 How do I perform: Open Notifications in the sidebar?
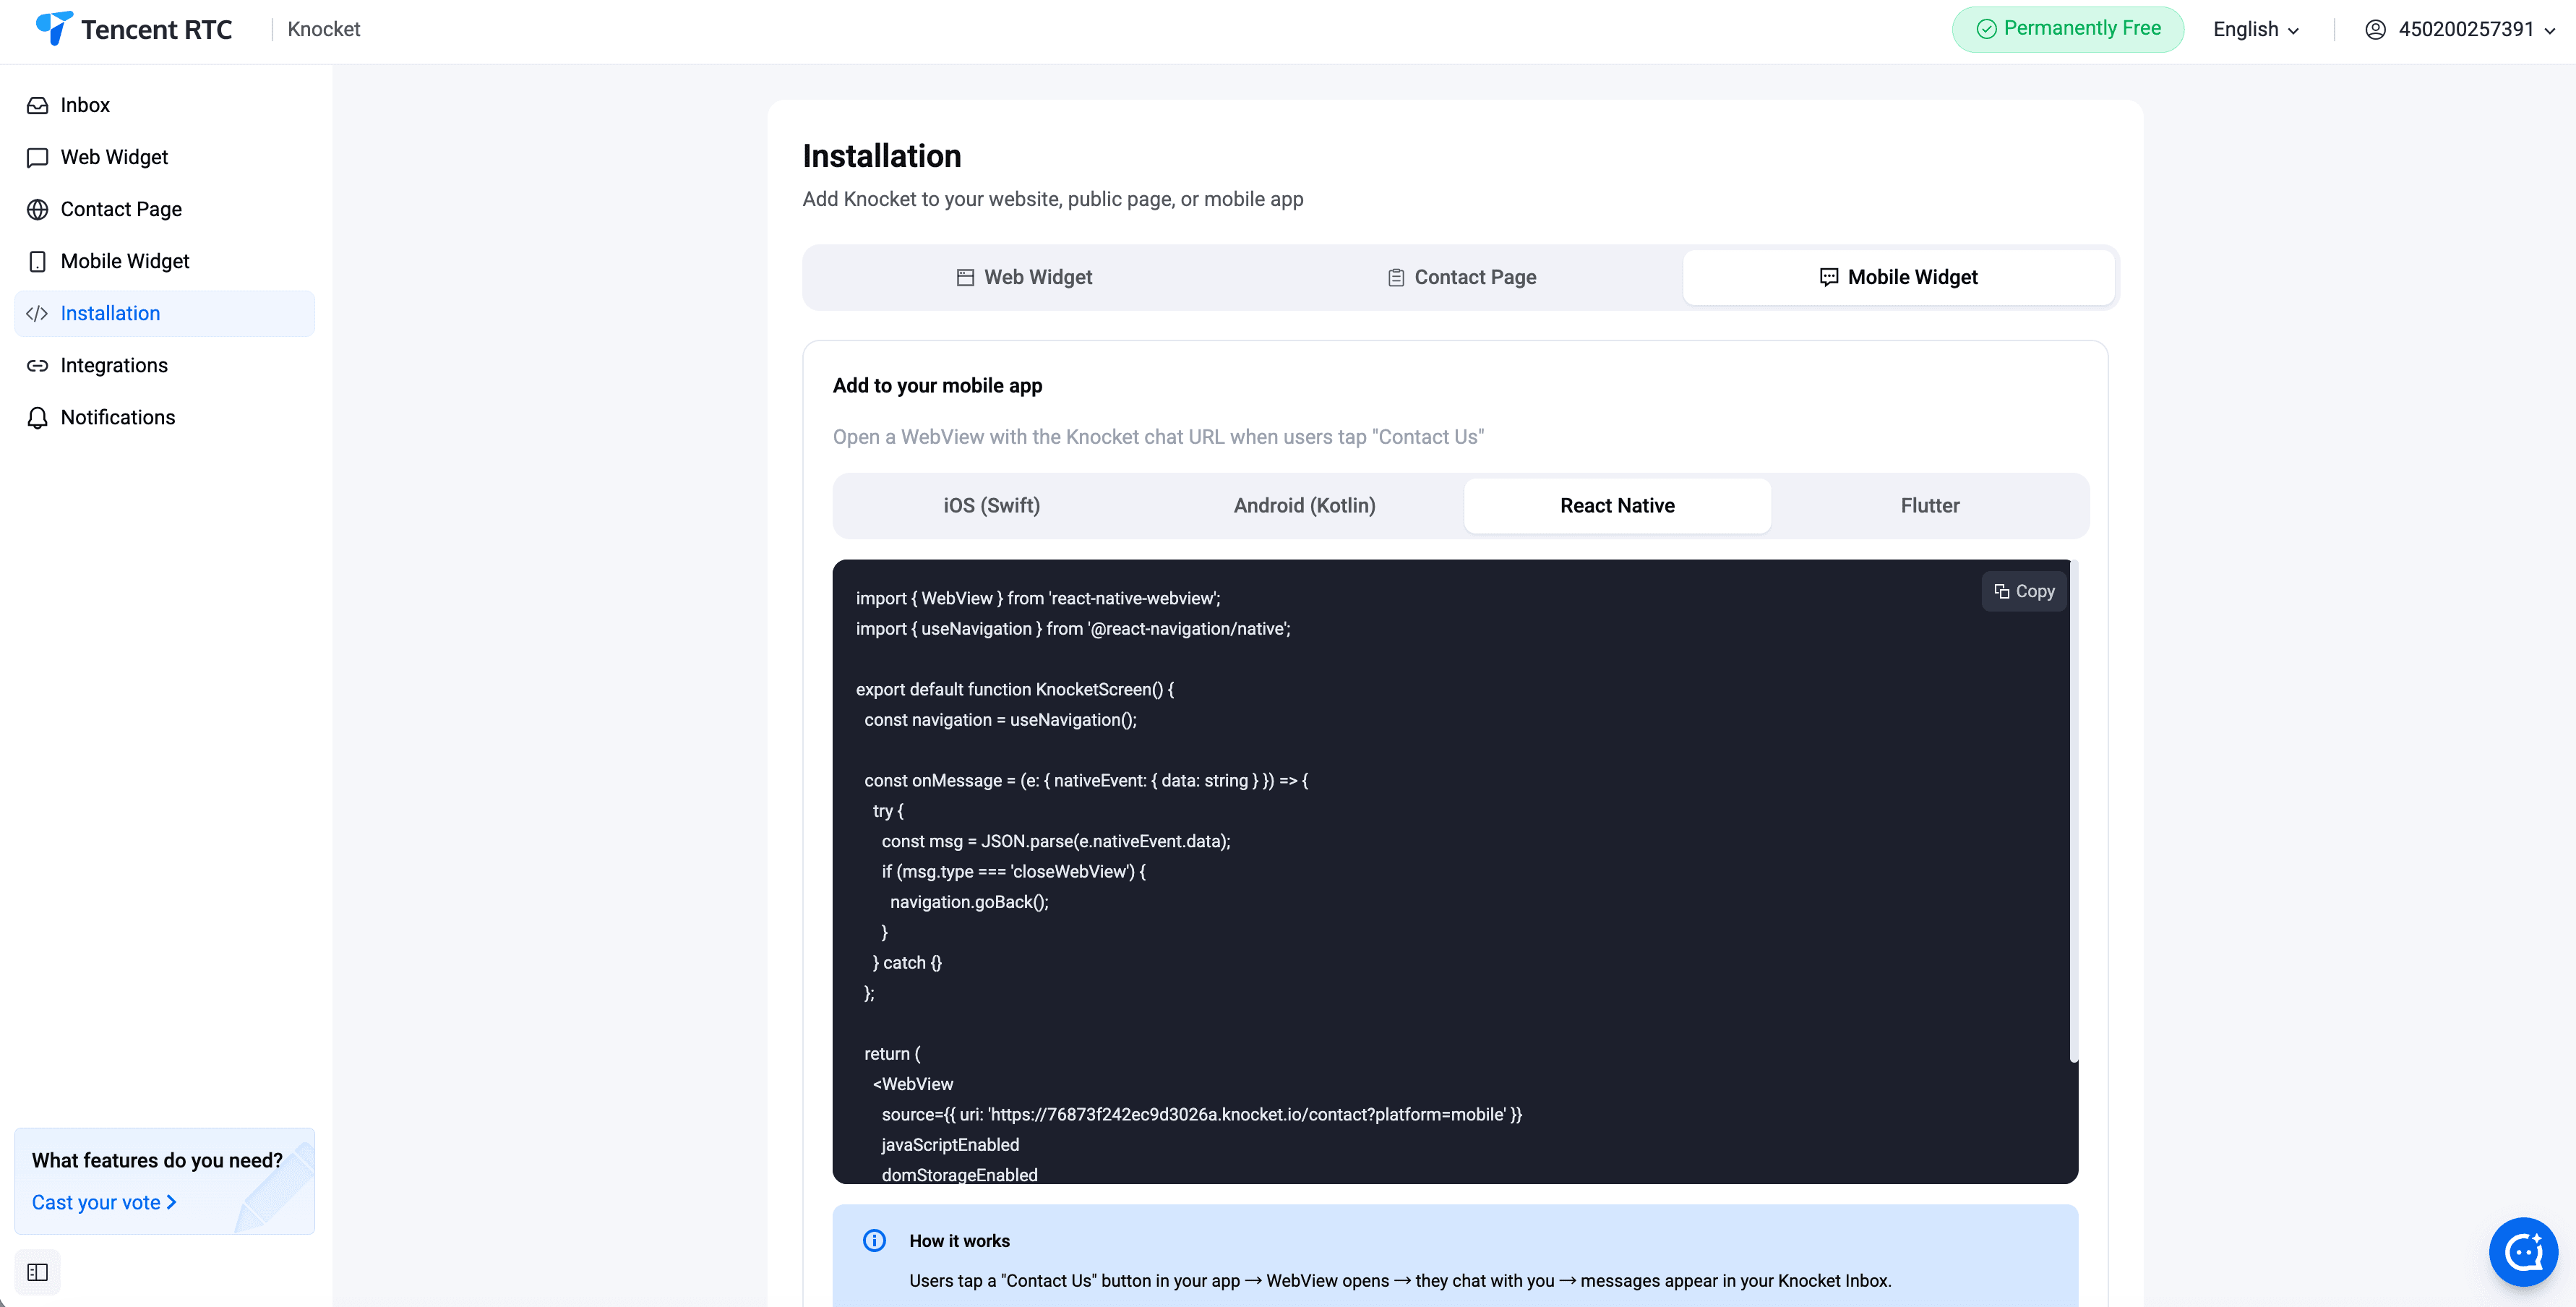pos(164,417)
